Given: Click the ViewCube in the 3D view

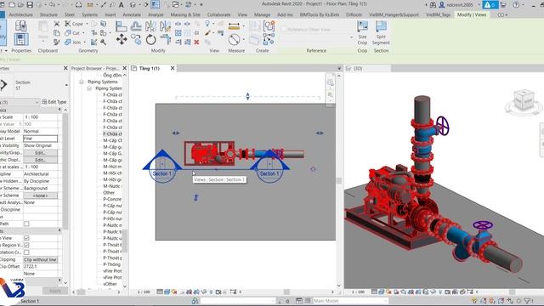Looking at the screenshot, I should (524, 99).
